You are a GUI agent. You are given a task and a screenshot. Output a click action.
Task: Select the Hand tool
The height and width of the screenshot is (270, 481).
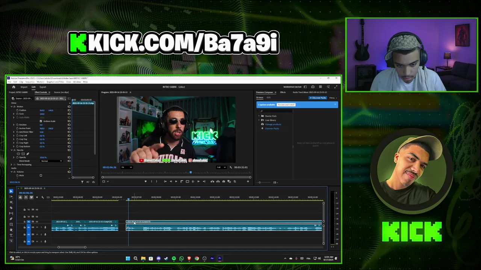tap(11, 229)
